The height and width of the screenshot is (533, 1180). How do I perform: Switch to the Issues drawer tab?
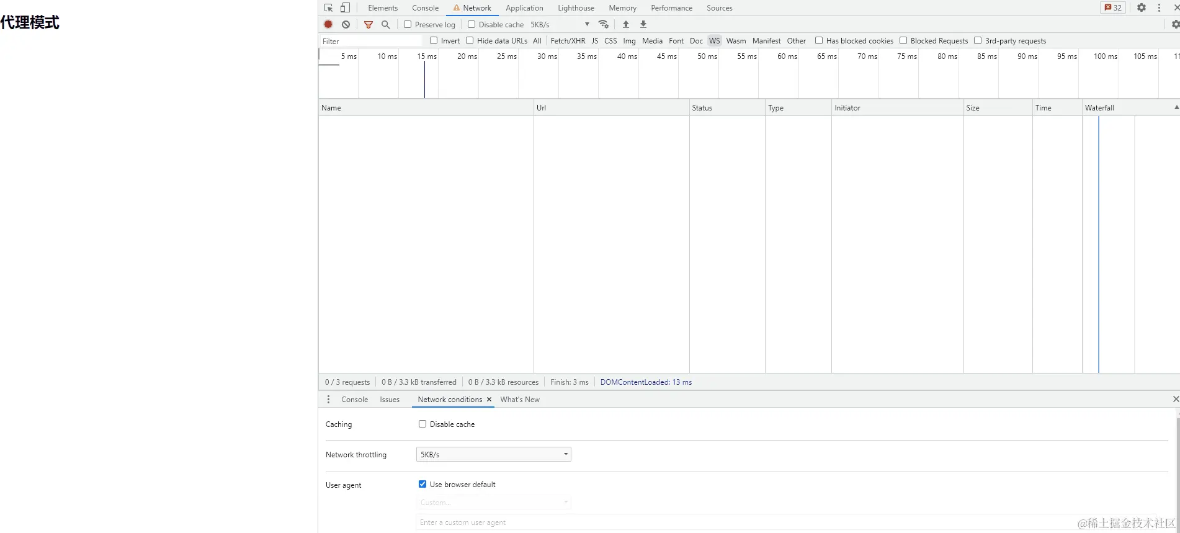coord(390,400)
